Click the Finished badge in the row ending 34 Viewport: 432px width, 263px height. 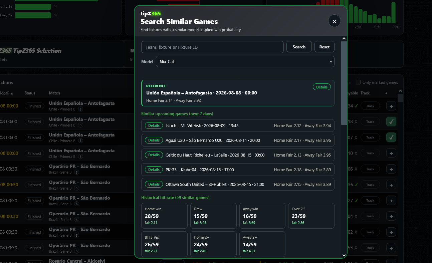tap(34, 106)
